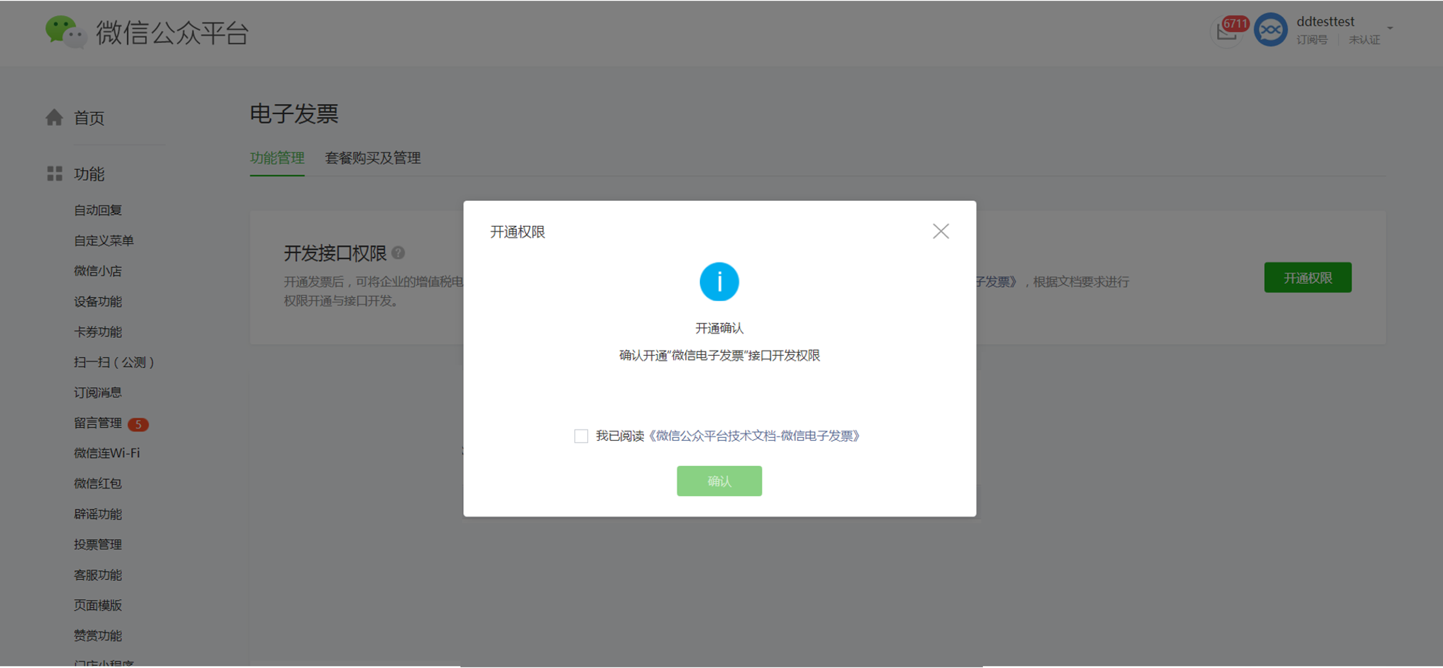This screenshot has width=1443, height=668.
Task: Close the 开通权限 dialog with X
Action: coord(941,232)
